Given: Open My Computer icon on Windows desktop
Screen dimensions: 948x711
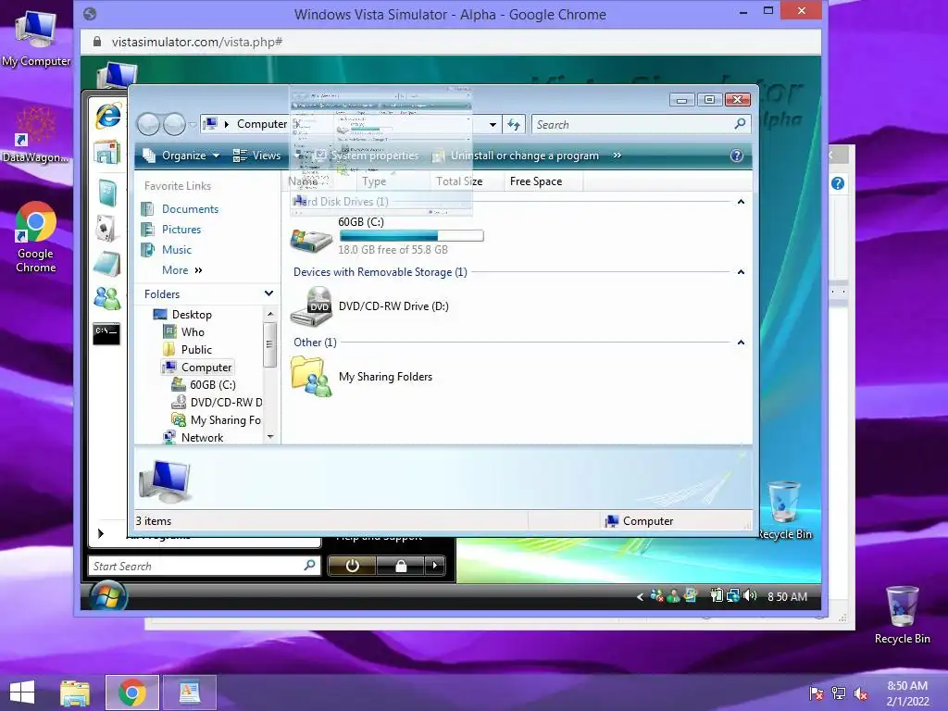Looking at the screenshot, I should (36, 39).
